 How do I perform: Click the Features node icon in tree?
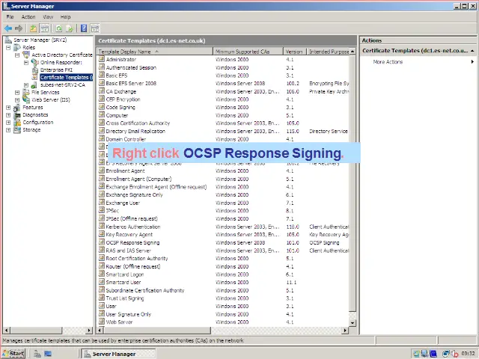[x=17, y=108]
